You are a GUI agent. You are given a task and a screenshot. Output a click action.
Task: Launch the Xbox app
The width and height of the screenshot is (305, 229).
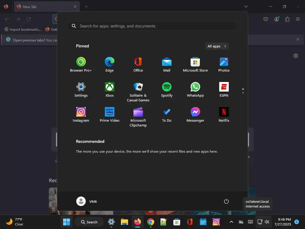(110, 89)
